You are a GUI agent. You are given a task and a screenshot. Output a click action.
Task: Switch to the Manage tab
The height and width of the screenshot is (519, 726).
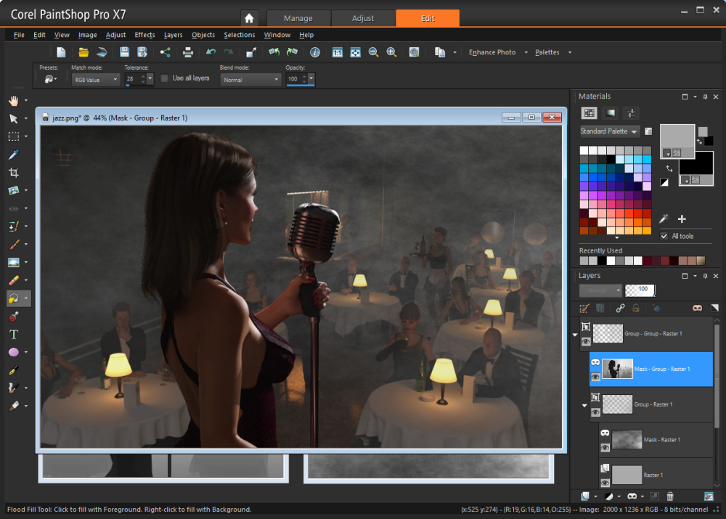tap(298, 18)
